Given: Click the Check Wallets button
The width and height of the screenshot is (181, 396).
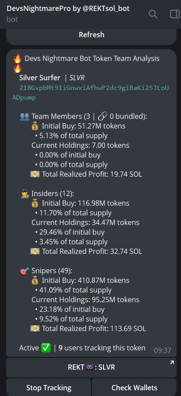Looking at the screenshot, I should pyautogui.click(x=134, y=387).
